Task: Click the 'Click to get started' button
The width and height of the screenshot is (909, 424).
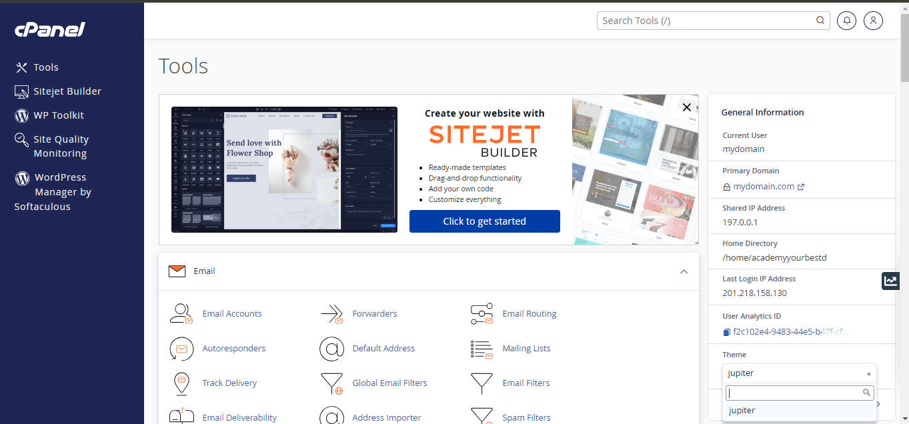Action: [x=484, y=221]
